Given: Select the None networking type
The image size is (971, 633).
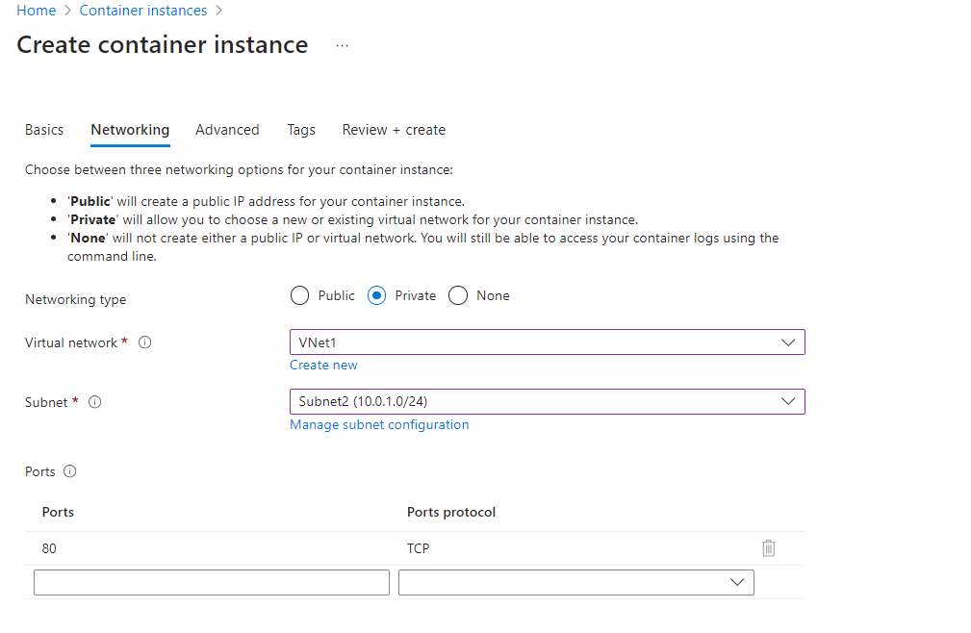Looking at the screenshot, I should coord(458,295).
